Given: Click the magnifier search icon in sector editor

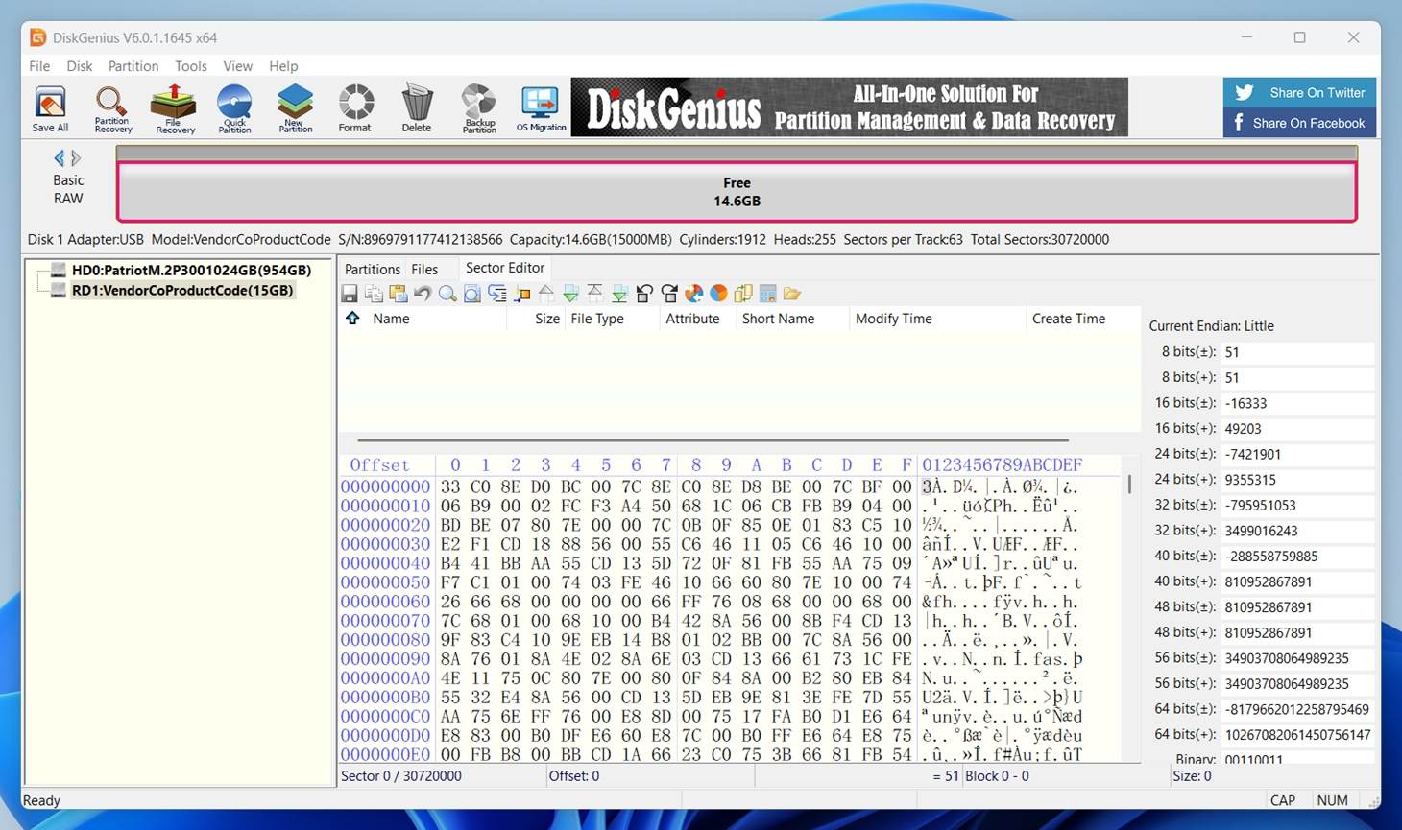Looking at the screenshot, I should pyautogui.click(x=447, y=294).
